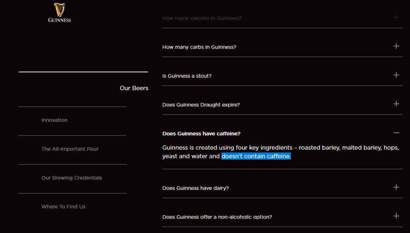This screenshot has width=410, height=233.
Task: Click highlighted 'doesn't contain caffeine' text
Action: point(256,156)
